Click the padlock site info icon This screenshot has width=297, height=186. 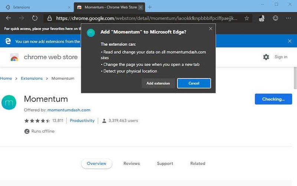(49, 18)
